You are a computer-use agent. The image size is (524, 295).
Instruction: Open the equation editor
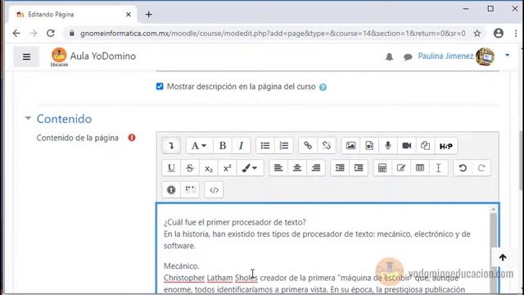[382, 167]
